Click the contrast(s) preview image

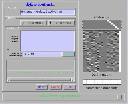point(102,25)
